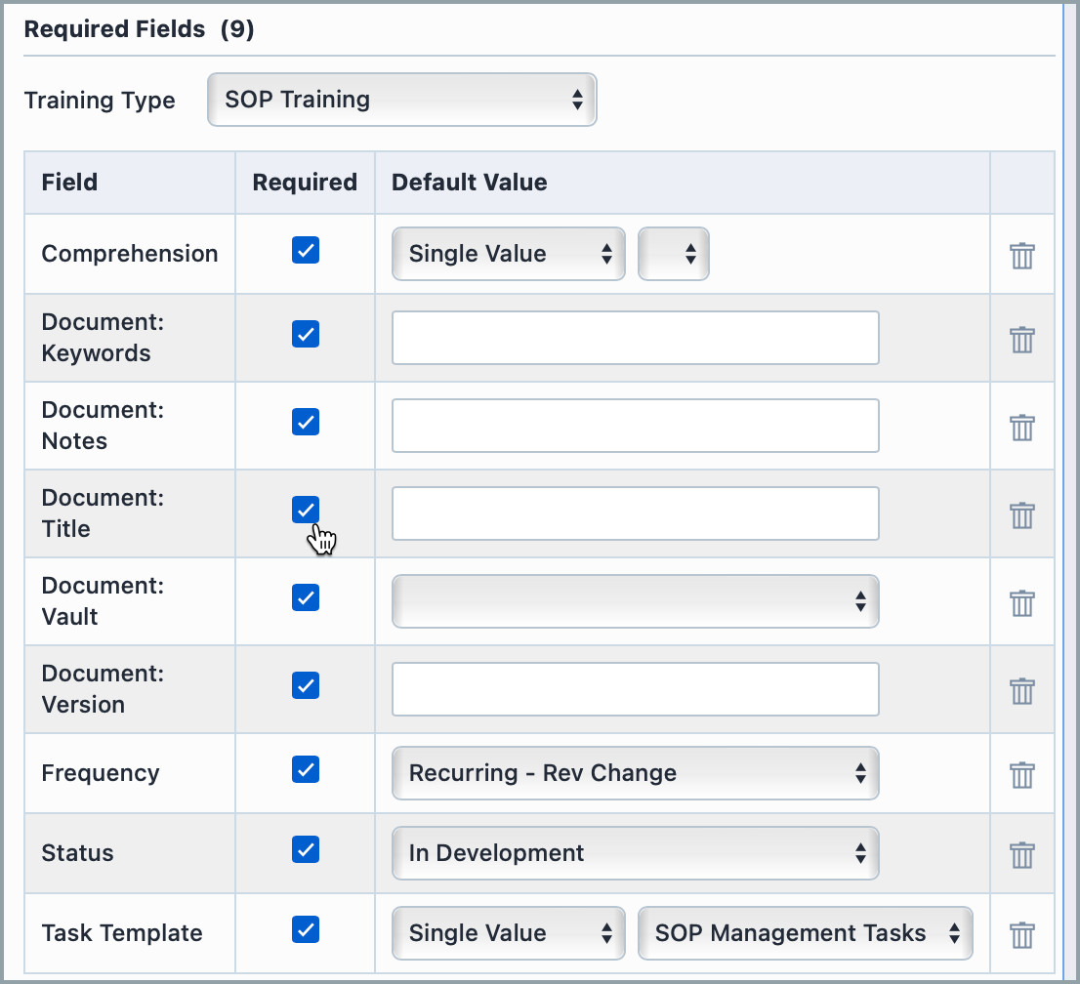1080x984 pixels.
Task: Delete the Document: Title field row
Action: pyautogui.click(x=1021, y=514)
